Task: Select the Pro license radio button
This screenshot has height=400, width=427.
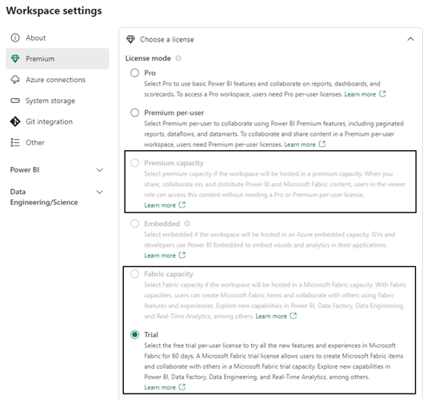Action: coord(135,73)
